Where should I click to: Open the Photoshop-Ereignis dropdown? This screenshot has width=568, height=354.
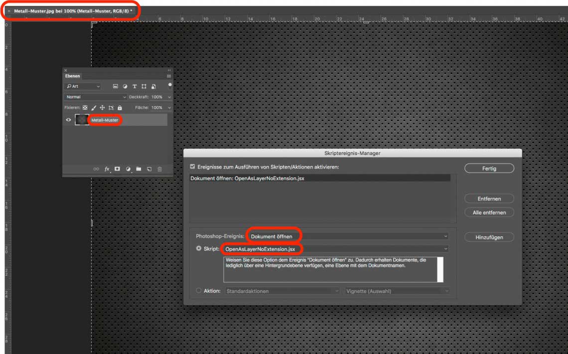point(348,236)
